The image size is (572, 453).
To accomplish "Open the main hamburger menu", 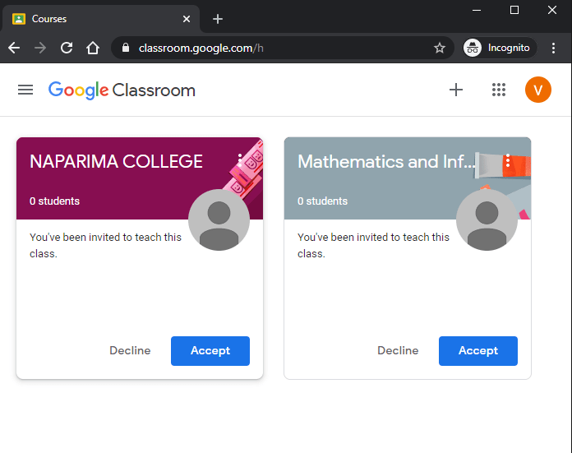I will pos(25,90).
